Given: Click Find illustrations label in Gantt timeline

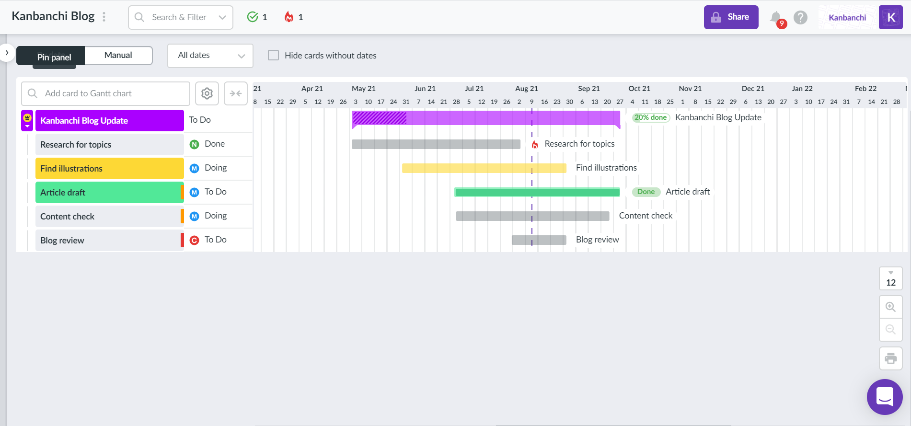Looking at the screenshot, I should click(x=606, y=168).
